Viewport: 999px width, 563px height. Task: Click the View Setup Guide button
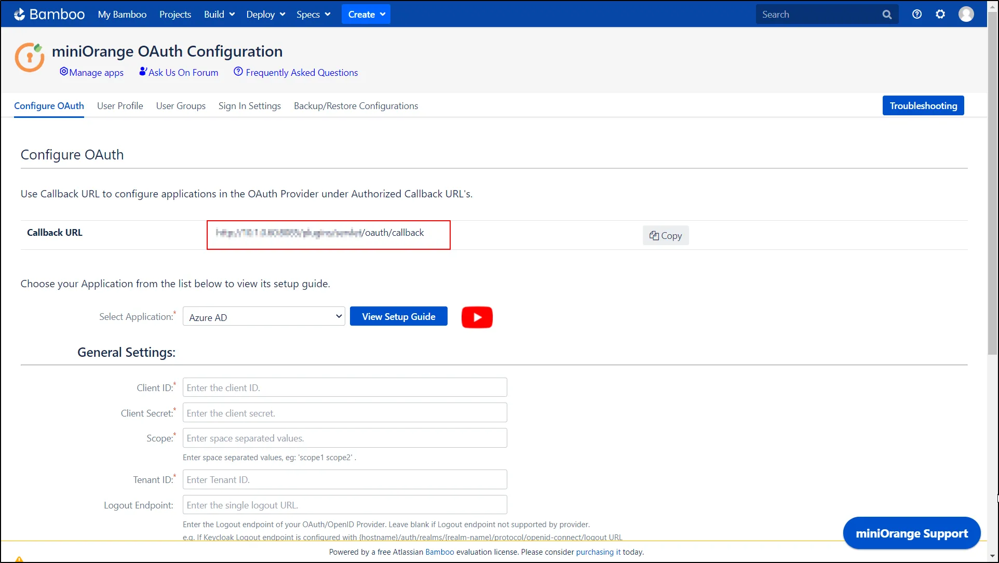399,316
